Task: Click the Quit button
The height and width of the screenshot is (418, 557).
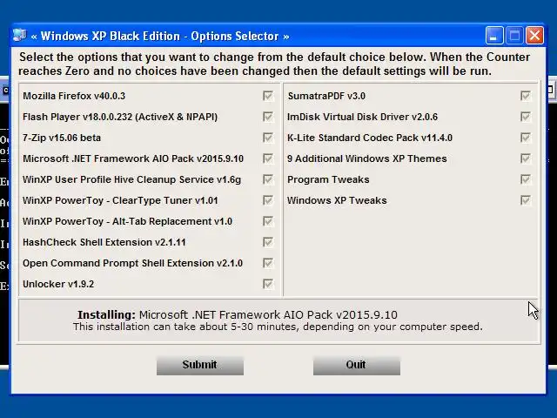Action: pyautogui.click(x=357, y=366)
